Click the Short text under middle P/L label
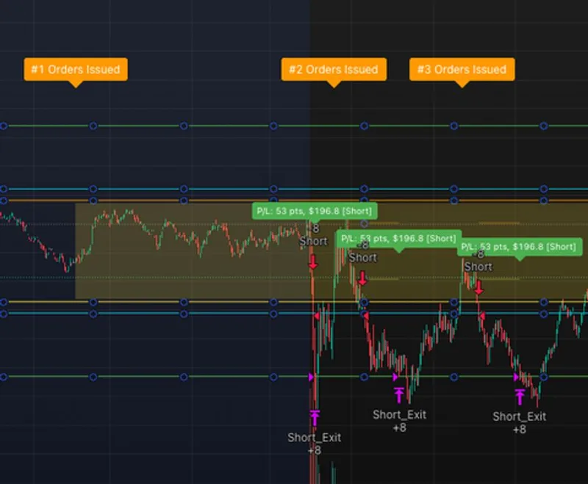The height and width of the screenshot is (484, 588). (x=362, y=258)
